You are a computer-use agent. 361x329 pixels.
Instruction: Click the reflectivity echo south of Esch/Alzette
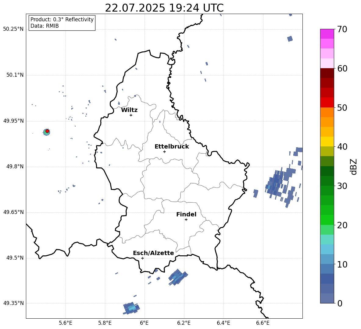click(x=178, y=277)
